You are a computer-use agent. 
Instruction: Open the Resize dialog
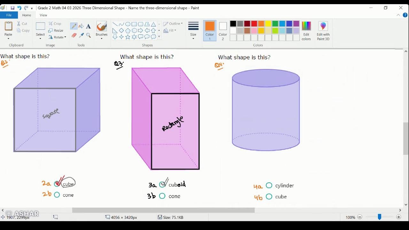[x=56, y=31]
